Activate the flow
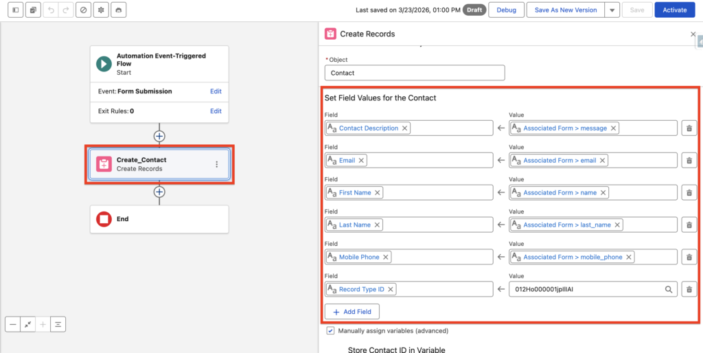Screen dimensions: 703x353 (x=674, y=10)
